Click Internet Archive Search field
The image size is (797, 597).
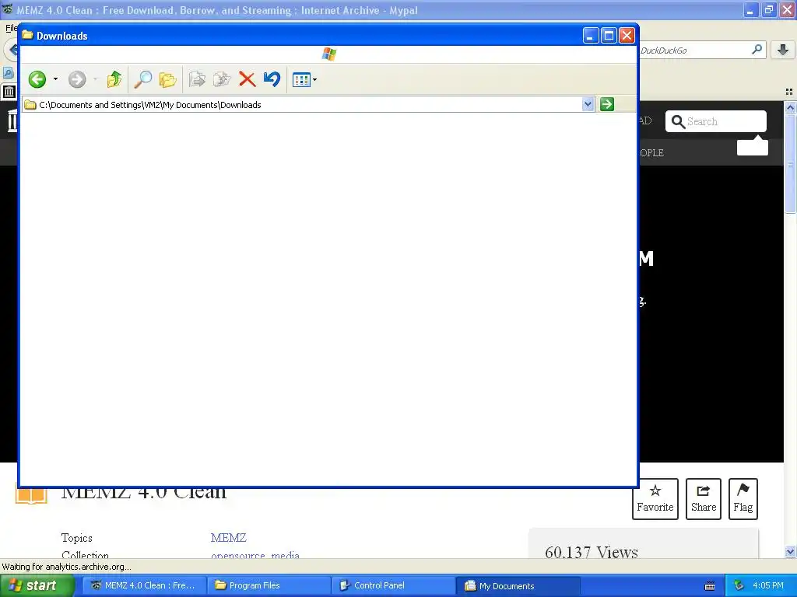coord(716,121)
